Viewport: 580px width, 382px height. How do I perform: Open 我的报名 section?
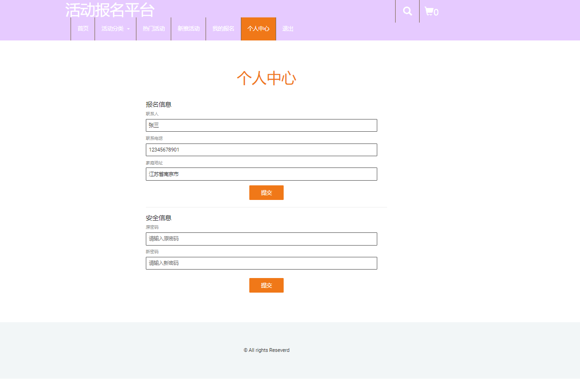222,29
